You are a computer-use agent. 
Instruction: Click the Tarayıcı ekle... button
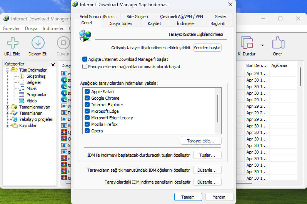tap(201, 141)
